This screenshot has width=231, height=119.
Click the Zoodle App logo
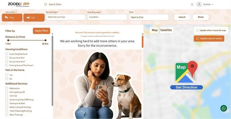click(19, 5)
